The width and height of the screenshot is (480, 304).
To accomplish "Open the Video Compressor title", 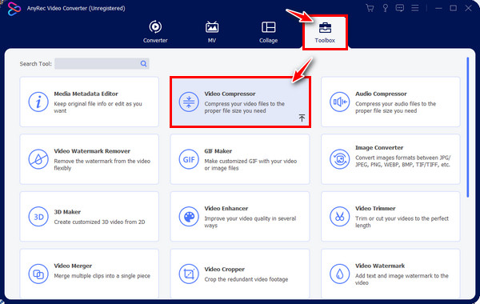I will 230,94.
